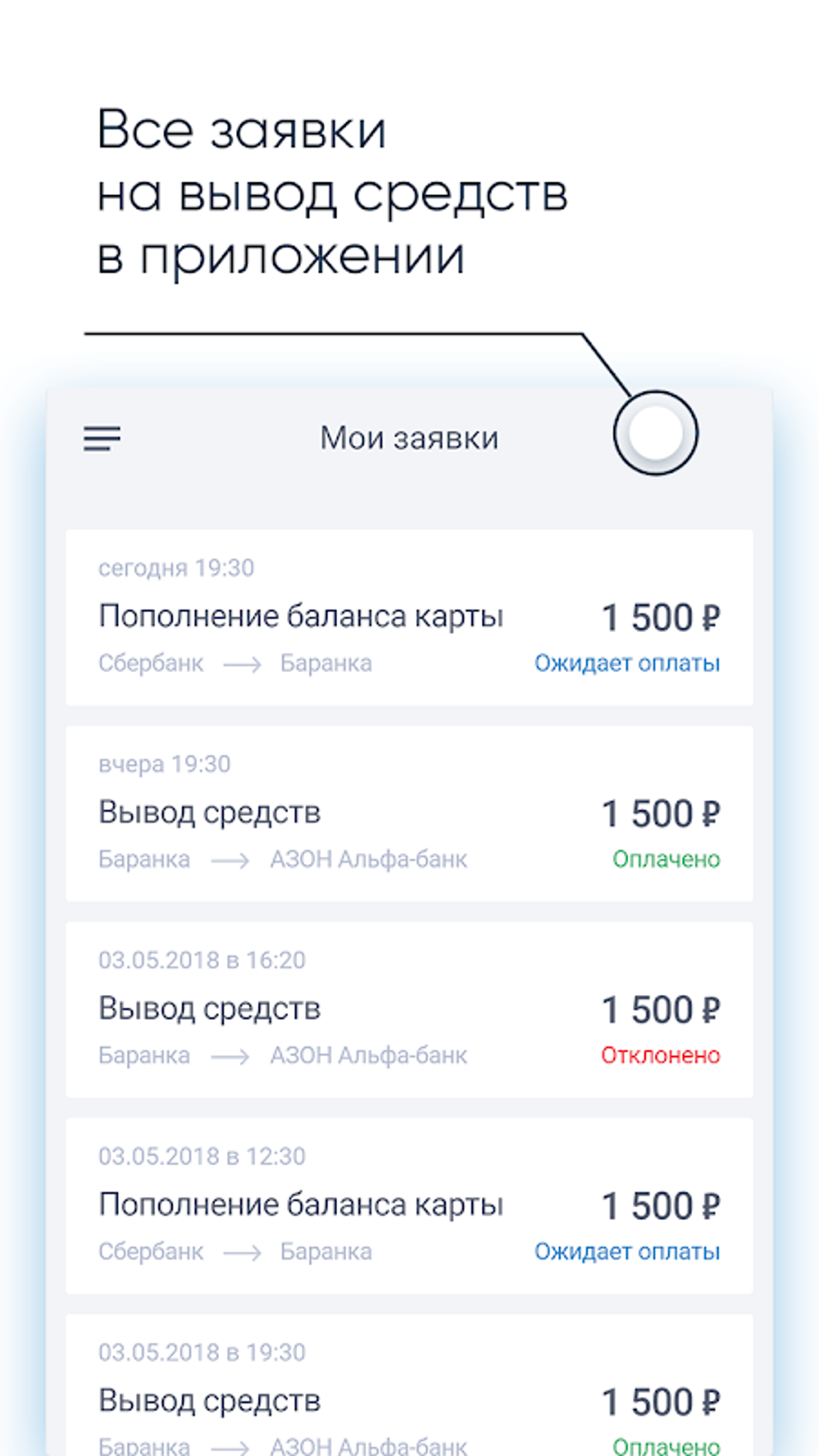Tap "АЗОН Альфа-банк" in yesterday's request
The image size is (819, 1456).
click(368, 859)
